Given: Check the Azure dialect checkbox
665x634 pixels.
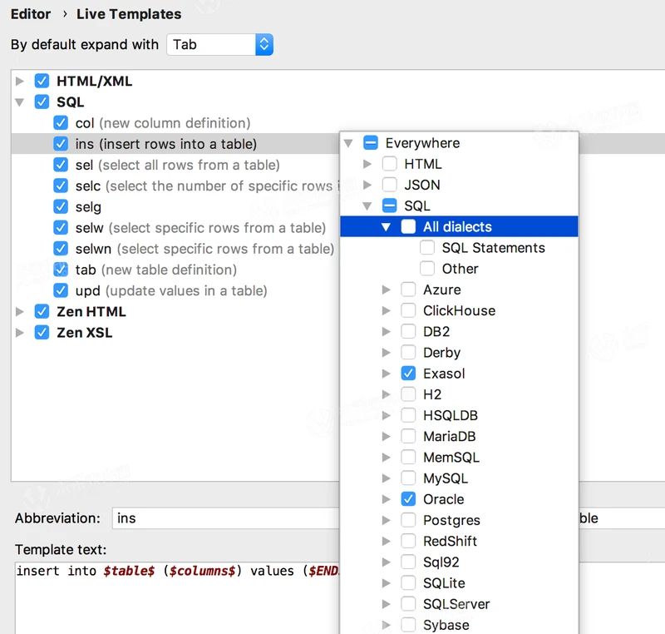Looking at the screenshot, I should [408, 290].
